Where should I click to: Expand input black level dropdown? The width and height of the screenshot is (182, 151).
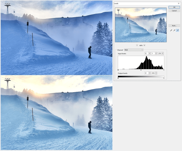[149, 53]
